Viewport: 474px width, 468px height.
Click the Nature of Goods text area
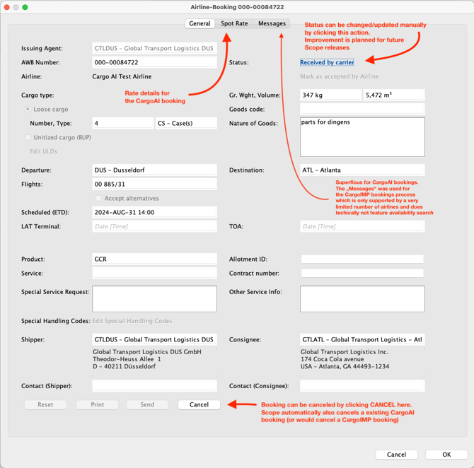click(362, 137)
